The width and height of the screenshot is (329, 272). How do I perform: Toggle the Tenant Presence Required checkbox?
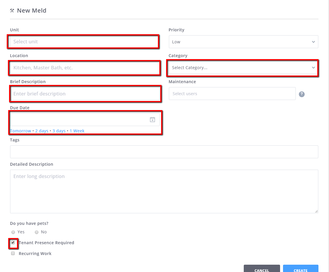[x=13, y=243]
